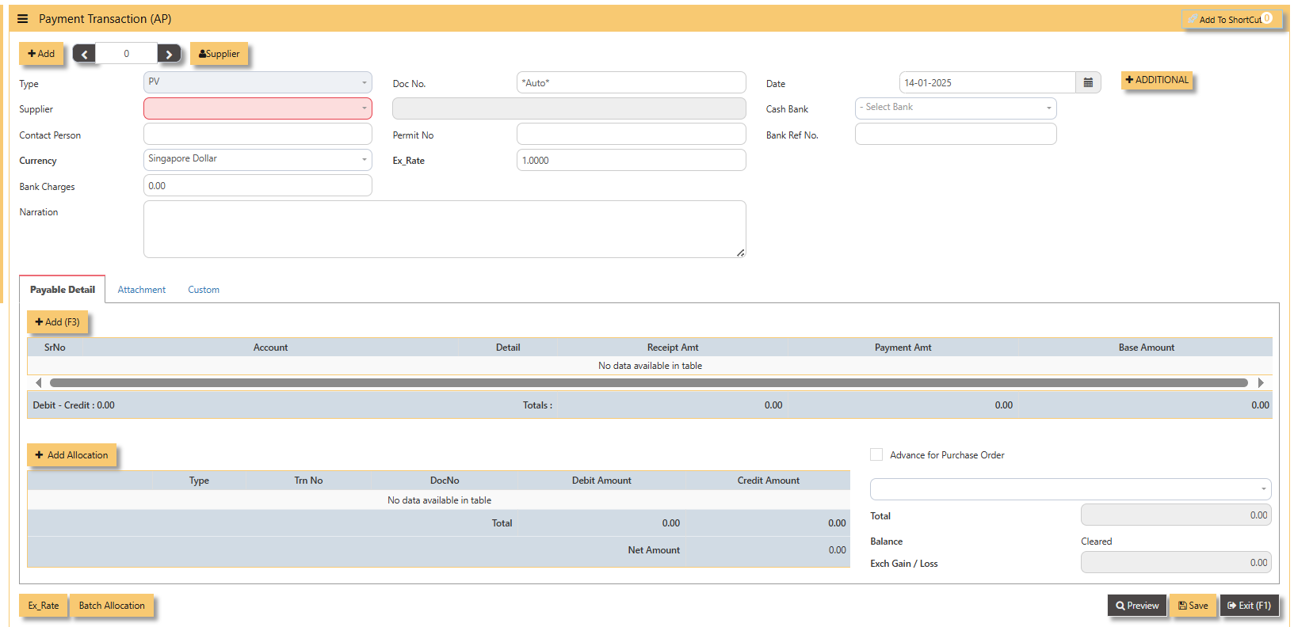The height and width of the screenshot is (627, 1294).
Task: Click the Total amount field at right
Action: 1176,515
